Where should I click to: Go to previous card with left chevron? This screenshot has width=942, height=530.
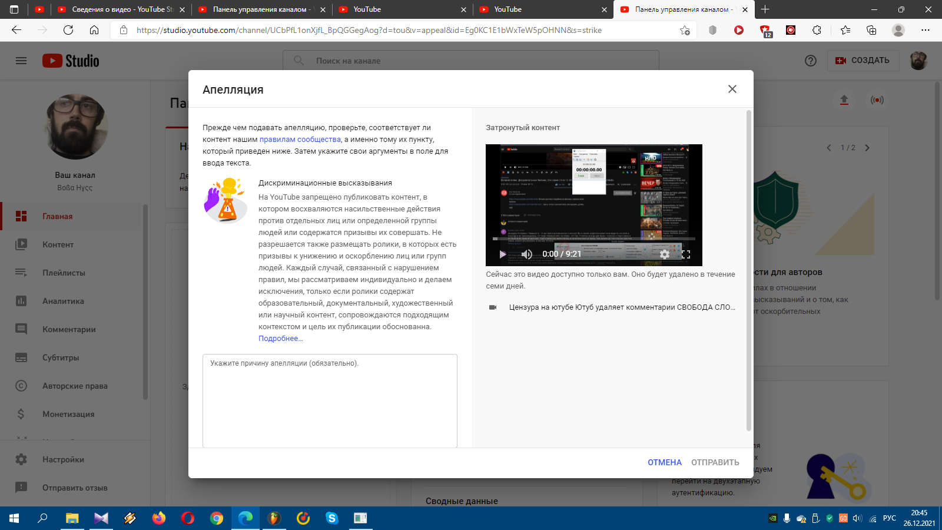click(x=829, y=148)
